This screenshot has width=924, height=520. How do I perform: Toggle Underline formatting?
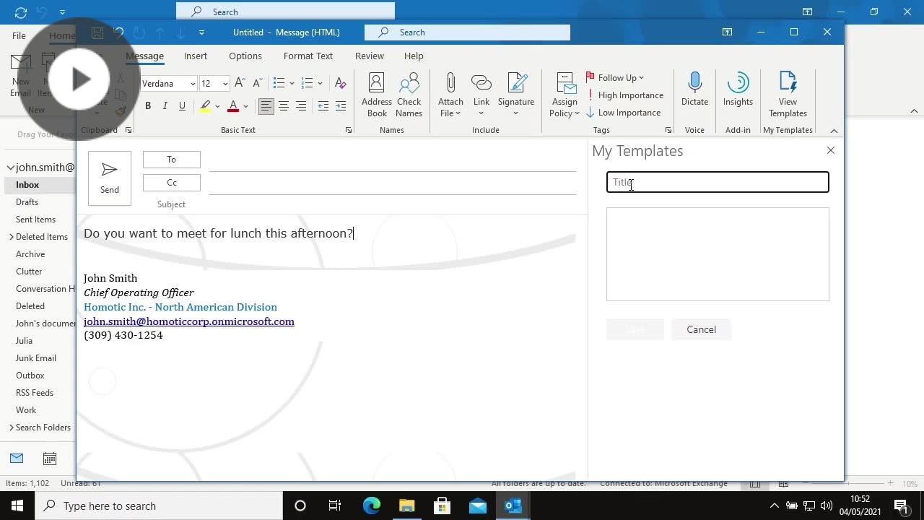(182, 106)
